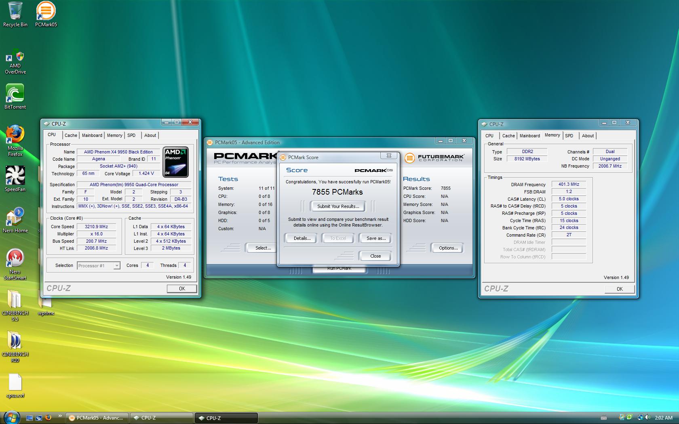Select the SpeedFan desktop icon
The height and width of the screenshot is (424, 679).
click(15, 179)
